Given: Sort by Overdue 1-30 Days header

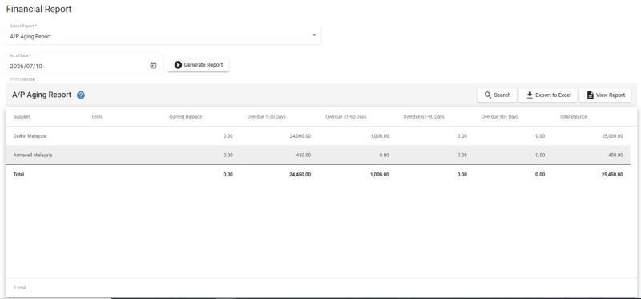Looking at the screenshot, I should click(x=267, y=116).
